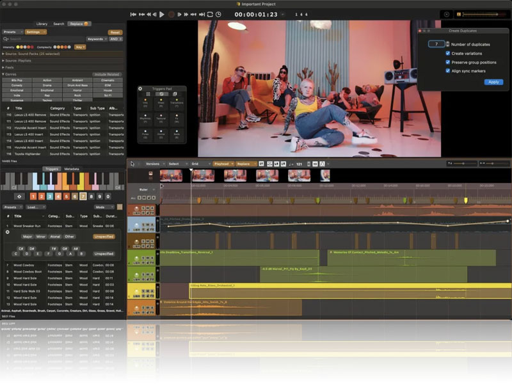Switch to the Library tab

coord(42,24)
